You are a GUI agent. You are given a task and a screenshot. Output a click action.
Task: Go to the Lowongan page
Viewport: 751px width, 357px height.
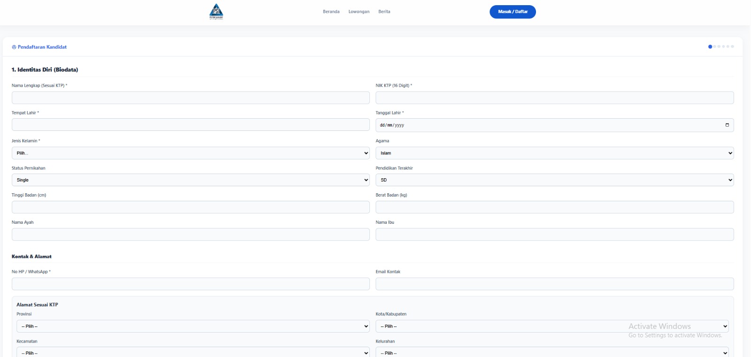359,12
